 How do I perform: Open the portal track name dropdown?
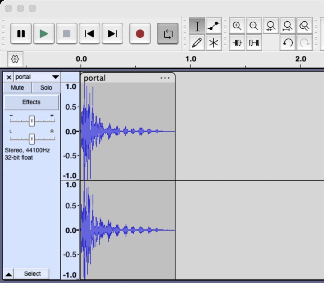click(x=55, y=77)
